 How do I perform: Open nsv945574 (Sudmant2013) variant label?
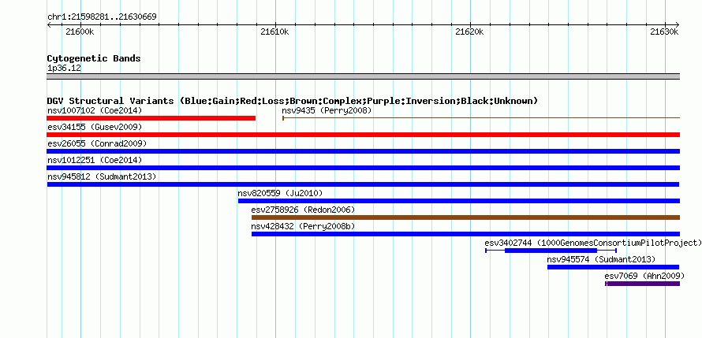pyautogui.click(x=601, y=259)
